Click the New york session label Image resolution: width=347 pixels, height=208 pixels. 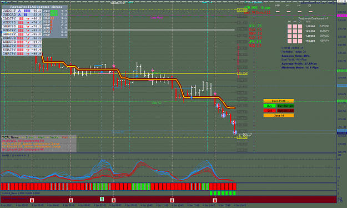(x=207, y=2)
